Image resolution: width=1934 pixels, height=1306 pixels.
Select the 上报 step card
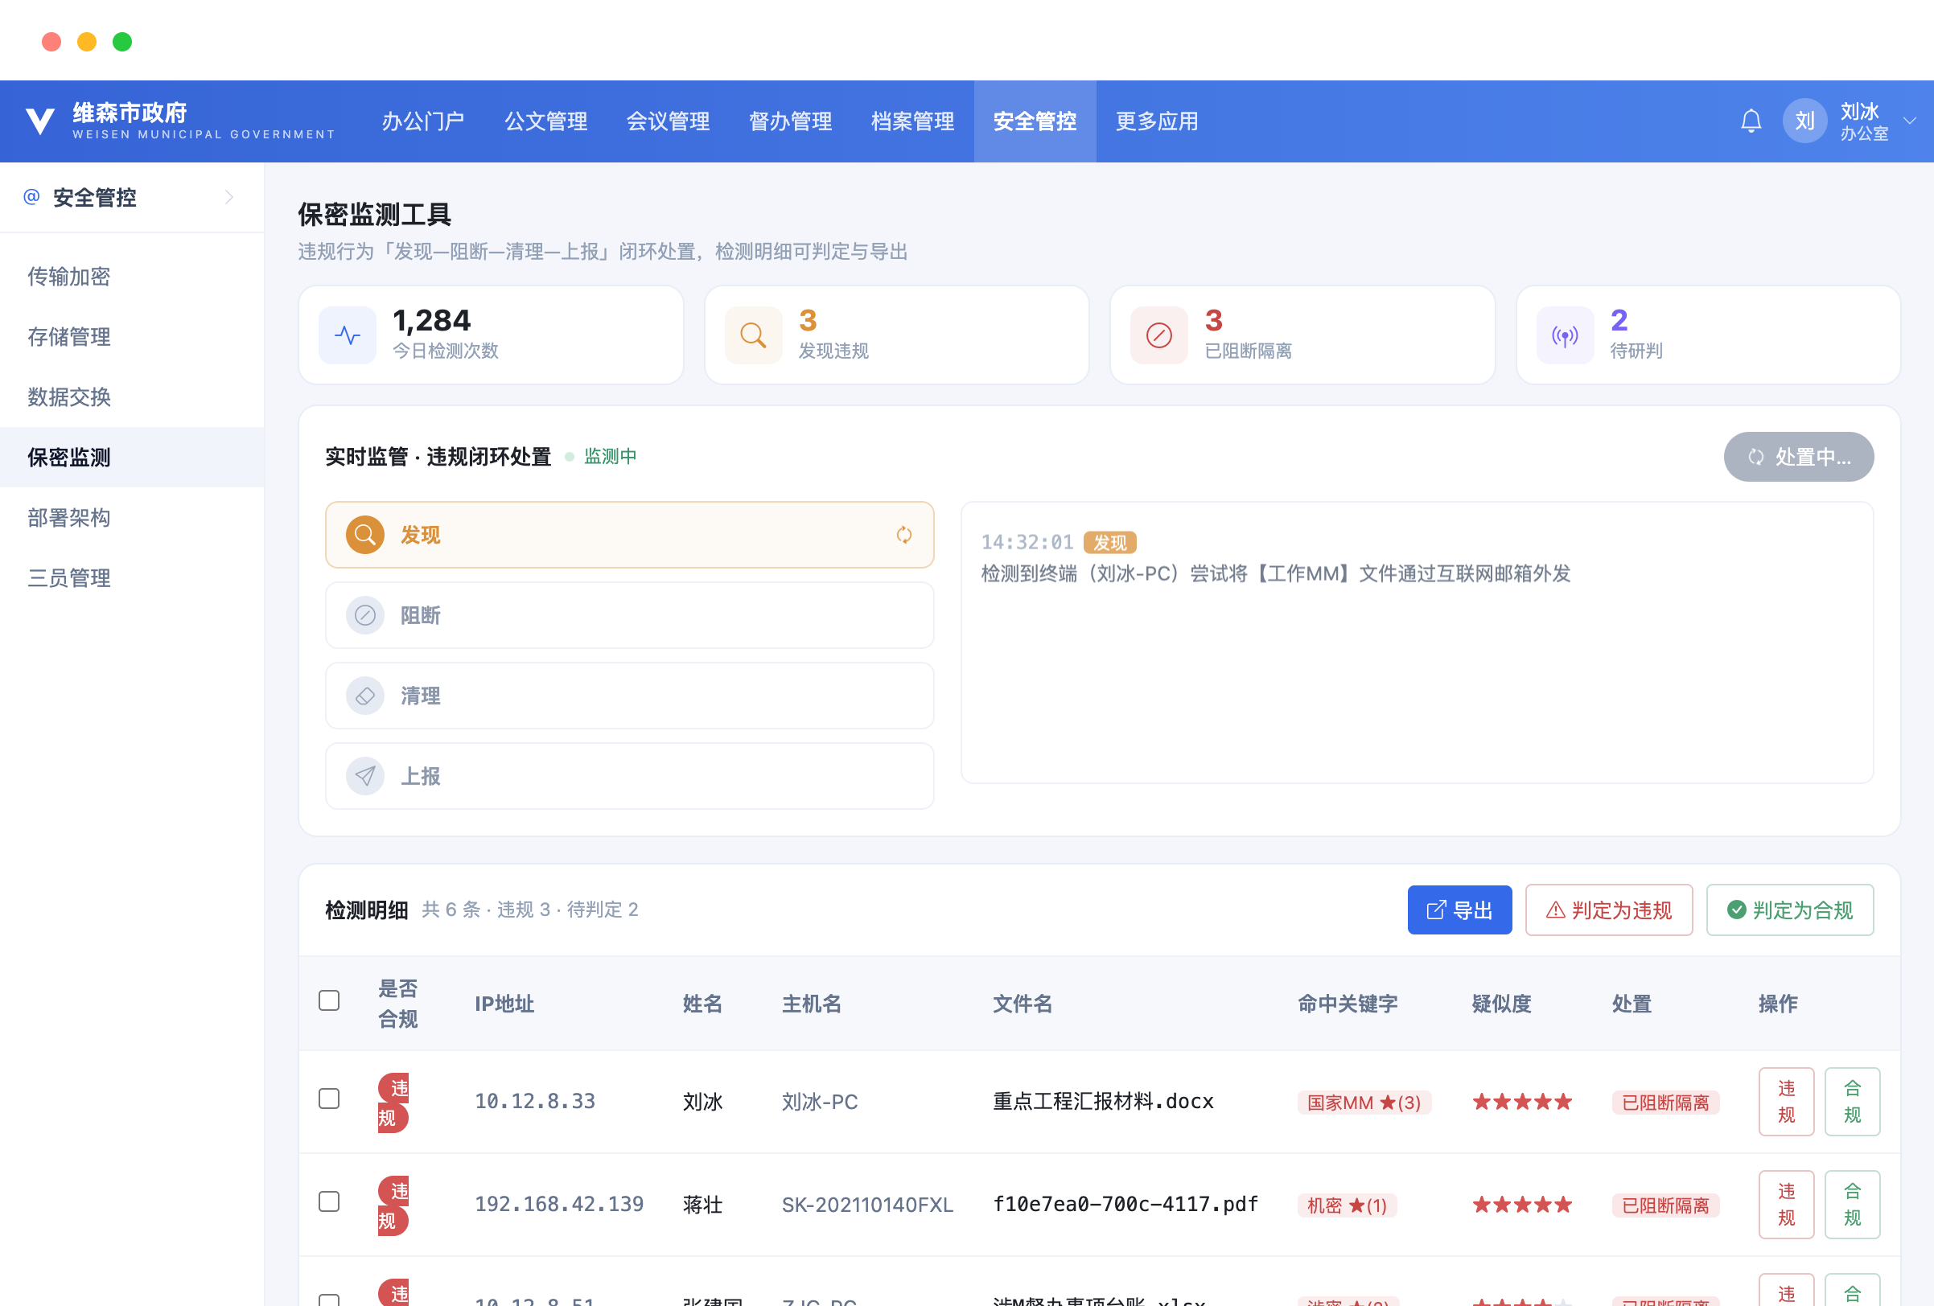630,776
